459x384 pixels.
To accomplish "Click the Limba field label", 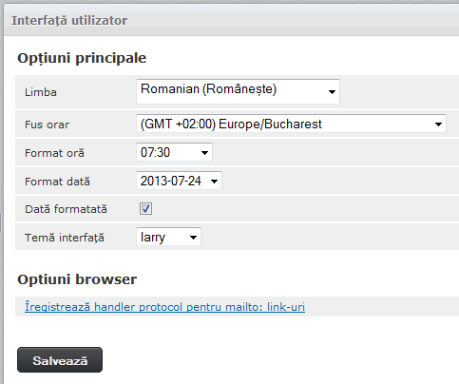I will click(x=41, y=92).
